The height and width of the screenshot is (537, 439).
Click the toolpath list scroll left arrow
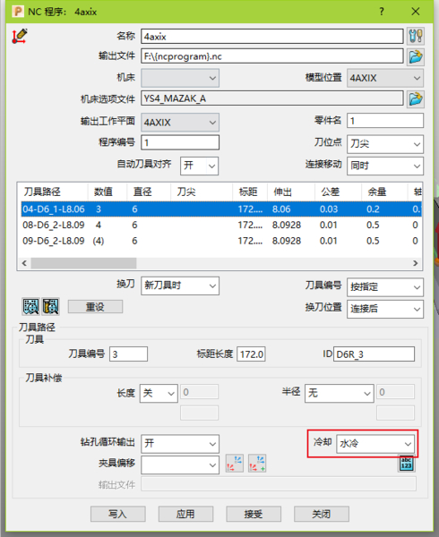24,263
